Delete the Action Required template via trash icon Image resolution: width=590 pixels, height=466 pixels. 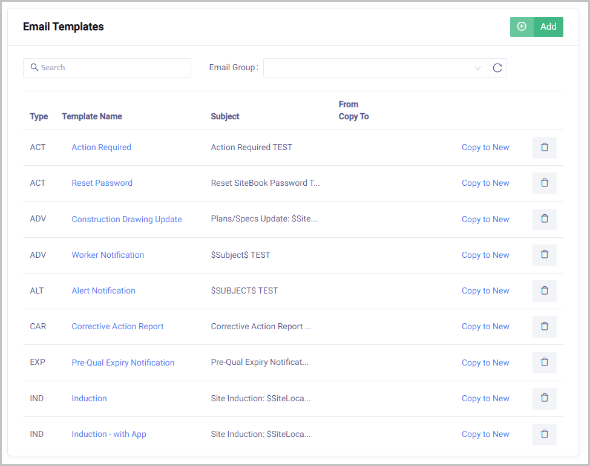(x=544, y=147)
